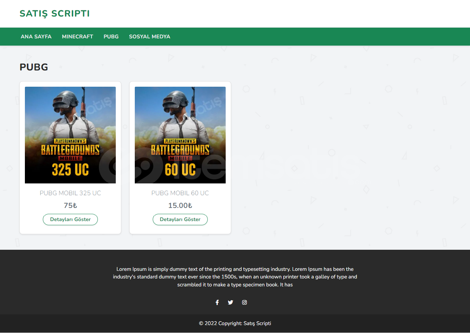
Task: Click the 2022 Copyright Satış Scripti text
Action: [x=235, y=324]
